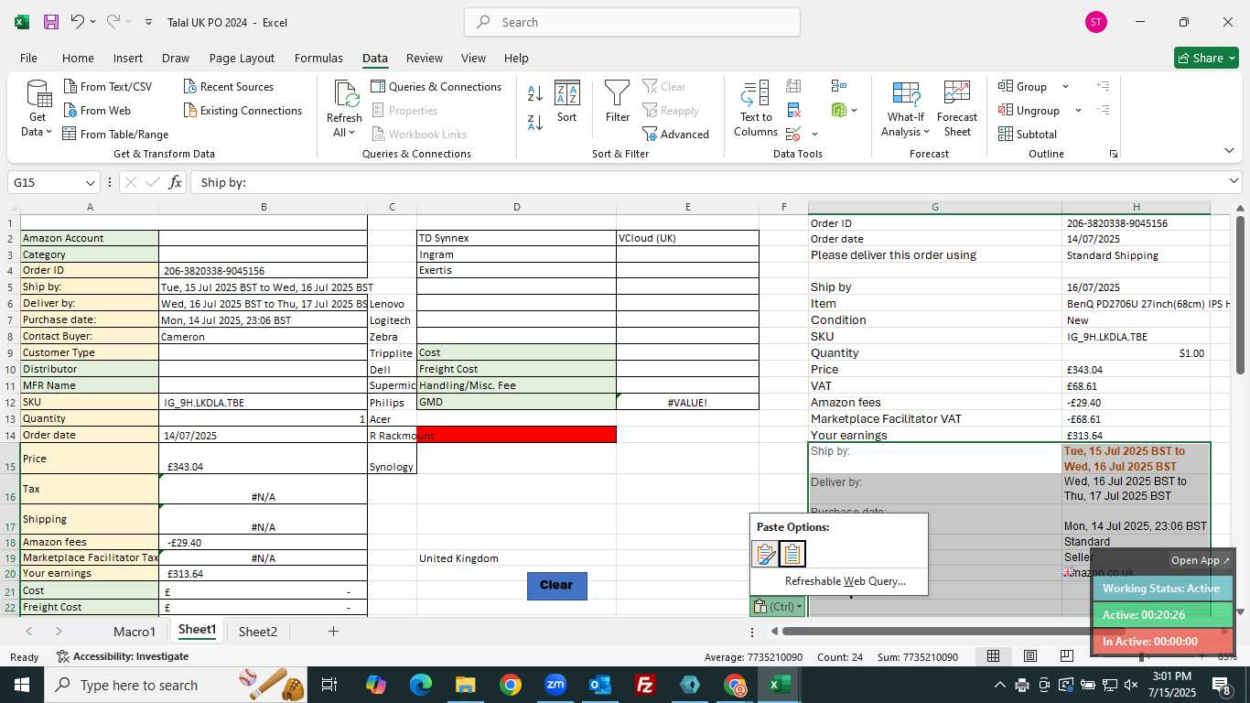Open Data Validation dropdown arrow
The width and height of the screenshot is (1250, 703).
(x=814, y=135)
